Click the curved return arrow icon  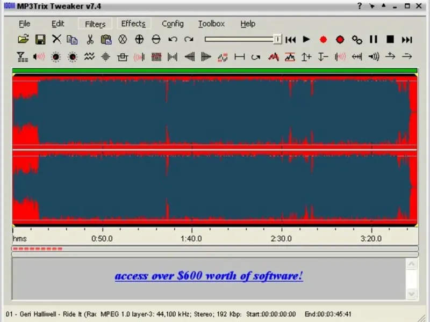(256, 57)
